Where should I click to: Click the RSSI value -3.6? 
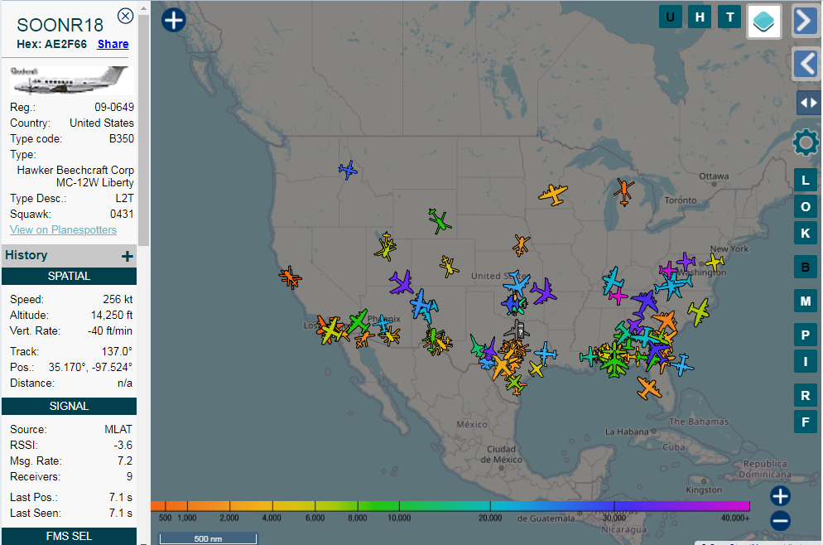click(123, 446)
